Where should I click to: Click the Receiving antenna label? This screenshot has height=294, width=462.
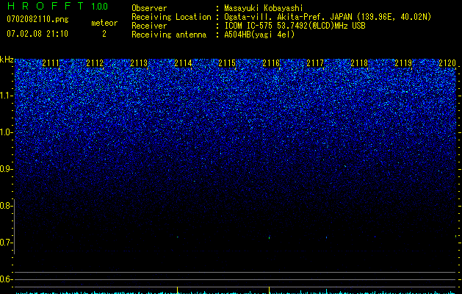point(169,35)
